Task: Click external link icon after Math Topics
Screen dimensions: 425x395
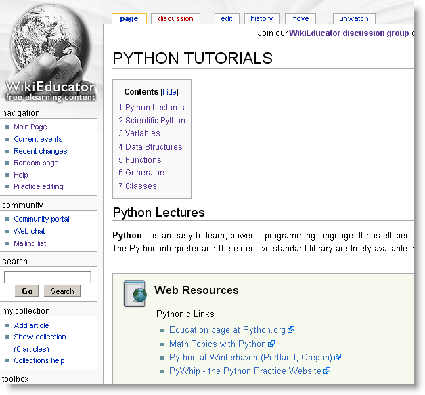Action: point(271,344)
